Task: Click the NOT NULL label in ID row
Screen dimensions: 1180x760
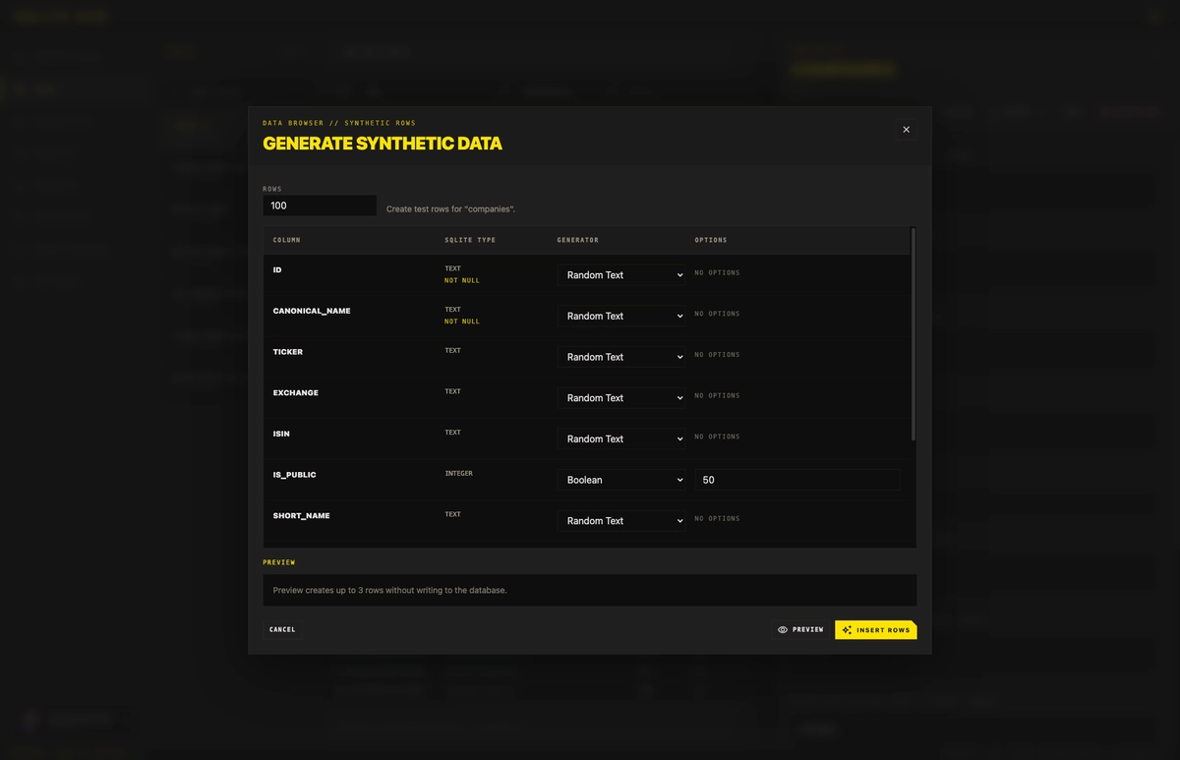Action: pos(462,280)
